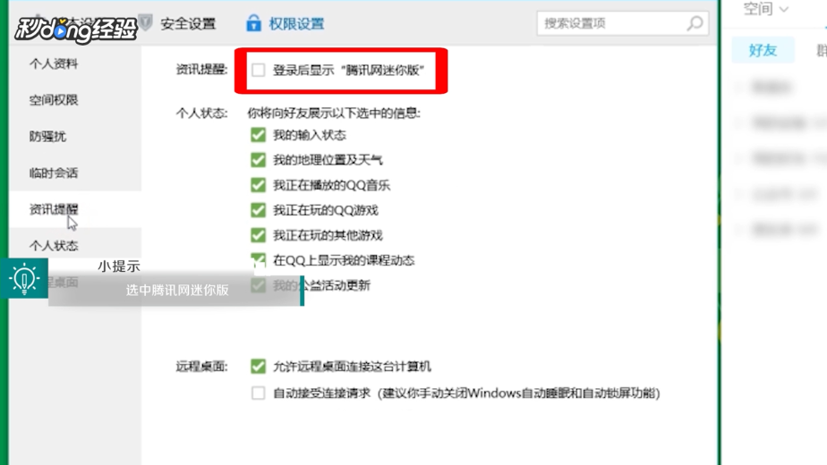The image size is (827, 465).
Task: Toggle 在QQ上显示我的课程动态 checkbox
Action: 258,260
